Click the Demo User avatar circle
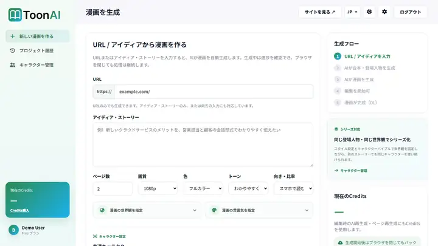Viewport: 438px width, 246px height. [x=13, y=230]
